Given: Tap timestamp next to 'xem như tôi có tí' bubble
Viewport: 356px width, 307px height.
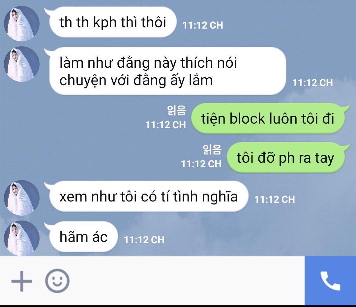Looking at the screenshot, I should point(275,200).
